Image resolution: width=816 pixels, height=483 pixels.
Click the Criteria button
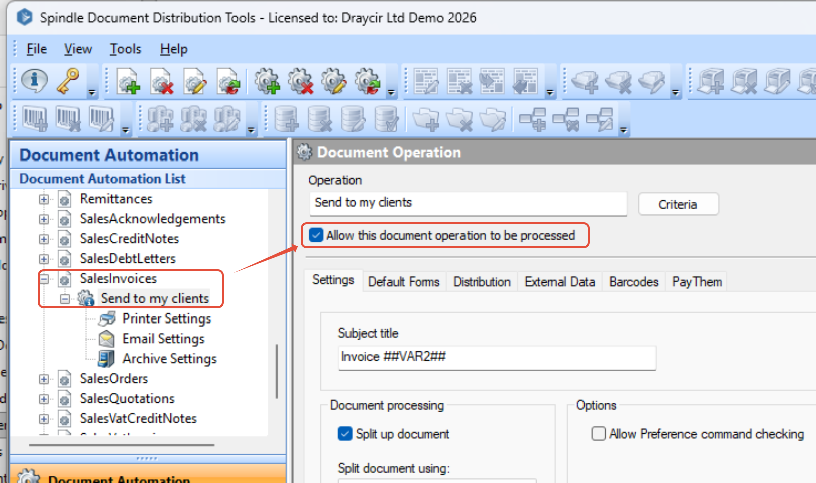click(x=678, y=204)
